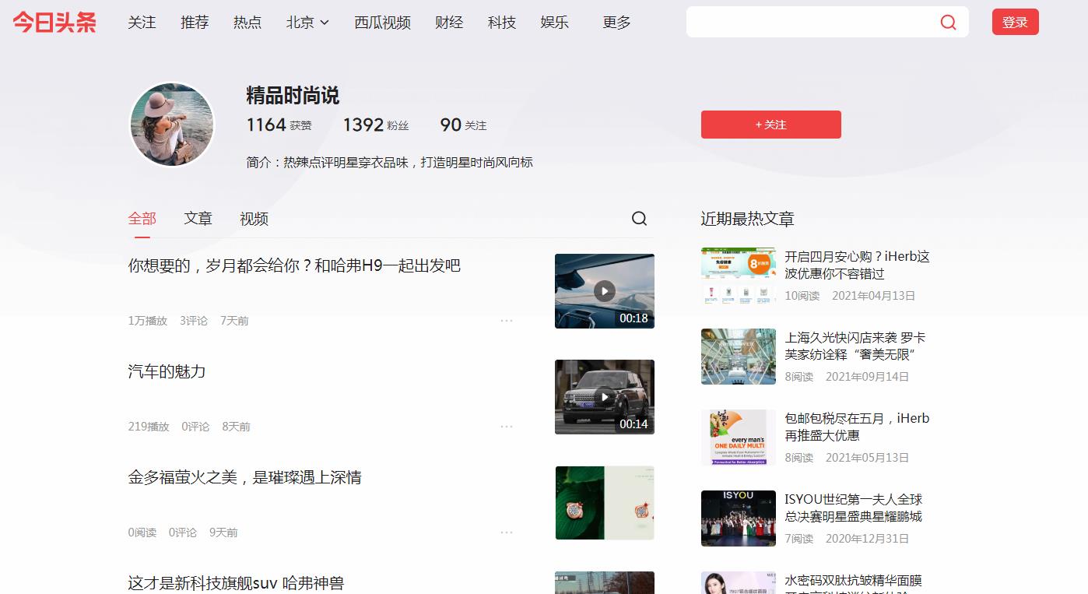
Task: Click 3评论 under 哈弗H9 post
Action: (x=194, y=321)
